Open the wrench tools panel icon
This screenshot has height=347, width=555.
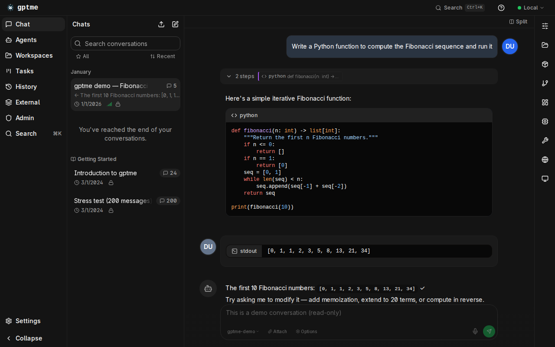545,141
